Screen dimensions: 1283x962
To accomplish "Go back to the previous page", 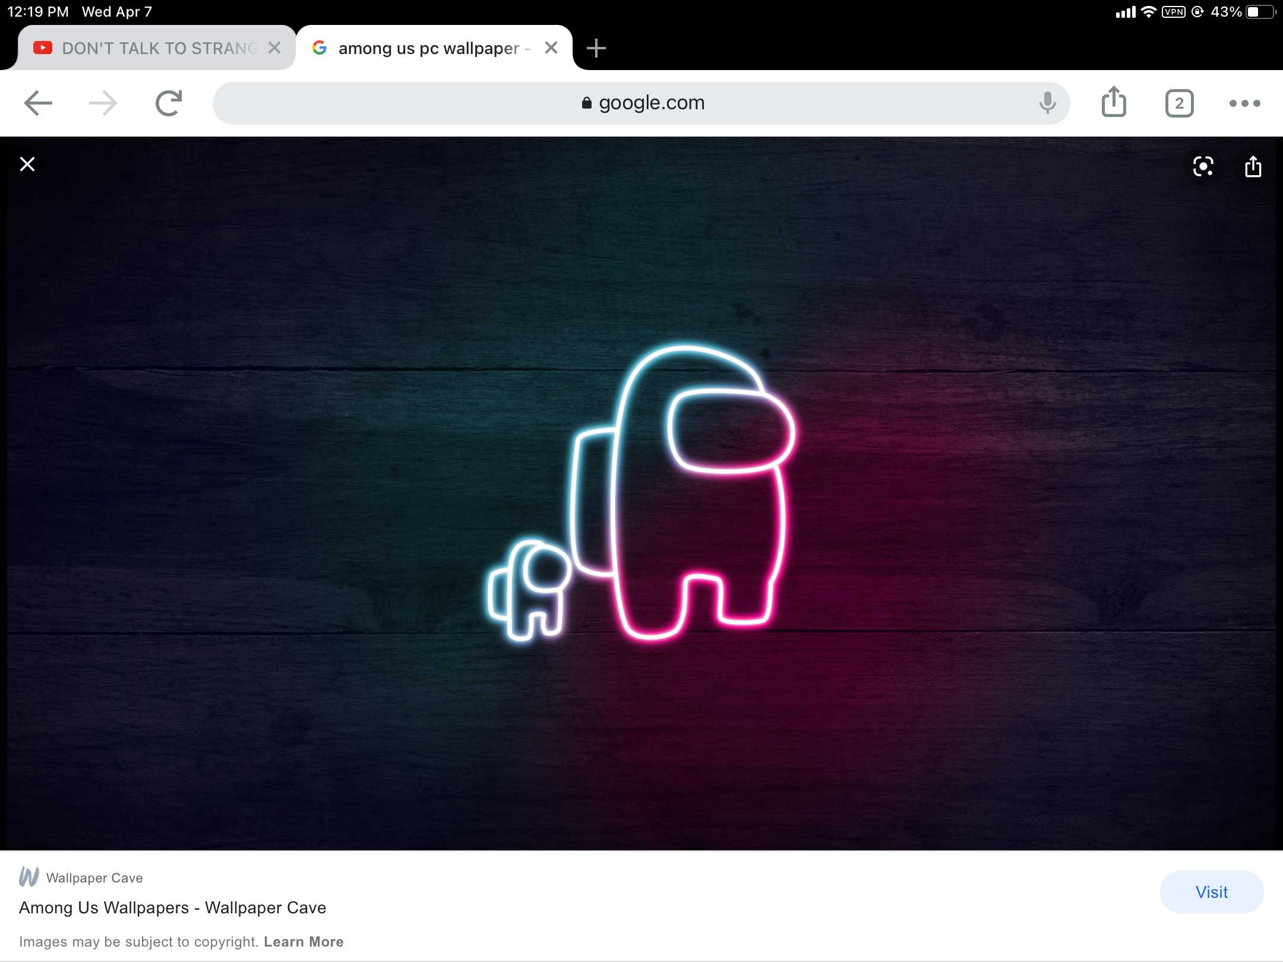I will pos(38,103).
